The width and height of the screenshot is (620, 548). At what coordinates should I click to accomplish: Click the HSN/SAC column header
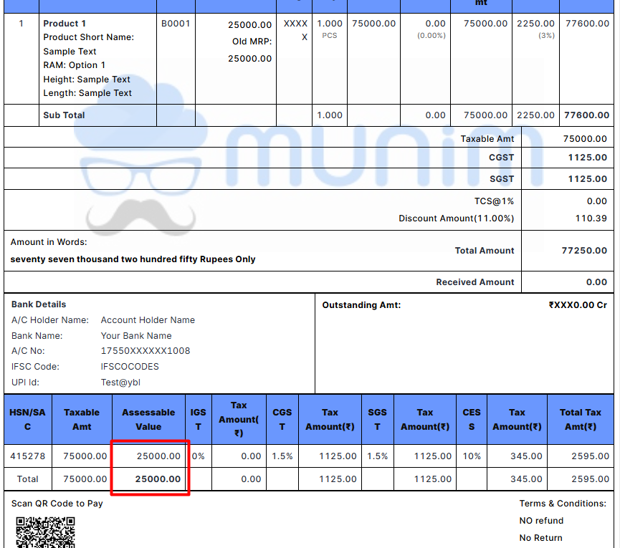[x=28, y=419]
